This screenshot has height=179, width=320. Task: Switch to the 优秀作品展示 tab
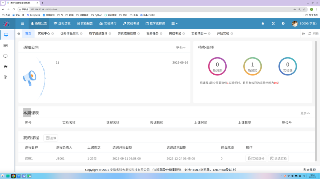coord(69,34)
